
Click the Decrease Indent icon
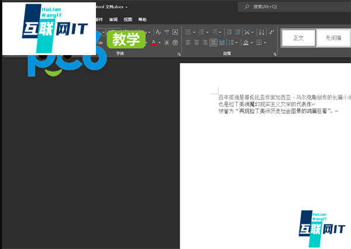[228, 32]
